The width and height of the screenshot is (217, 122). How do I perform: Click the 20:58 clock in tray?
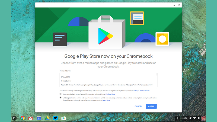click(x=185, y=118)
